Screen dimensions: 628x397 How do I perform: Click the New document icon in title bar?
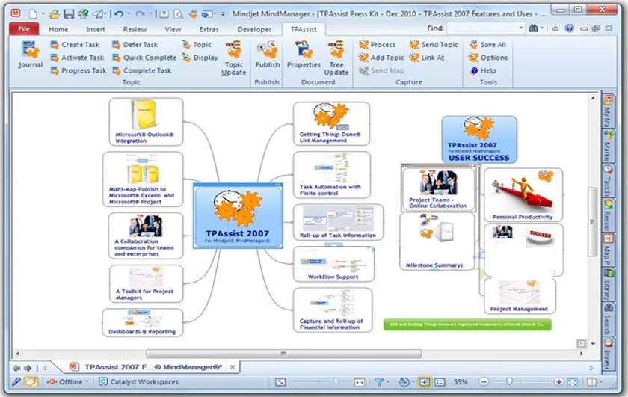(33, 14)
